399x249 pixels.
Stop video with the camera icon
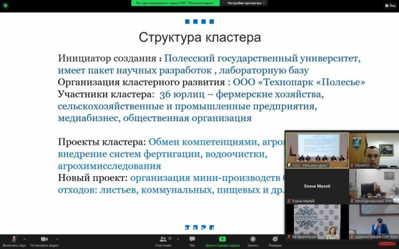(x=44, y=239)
